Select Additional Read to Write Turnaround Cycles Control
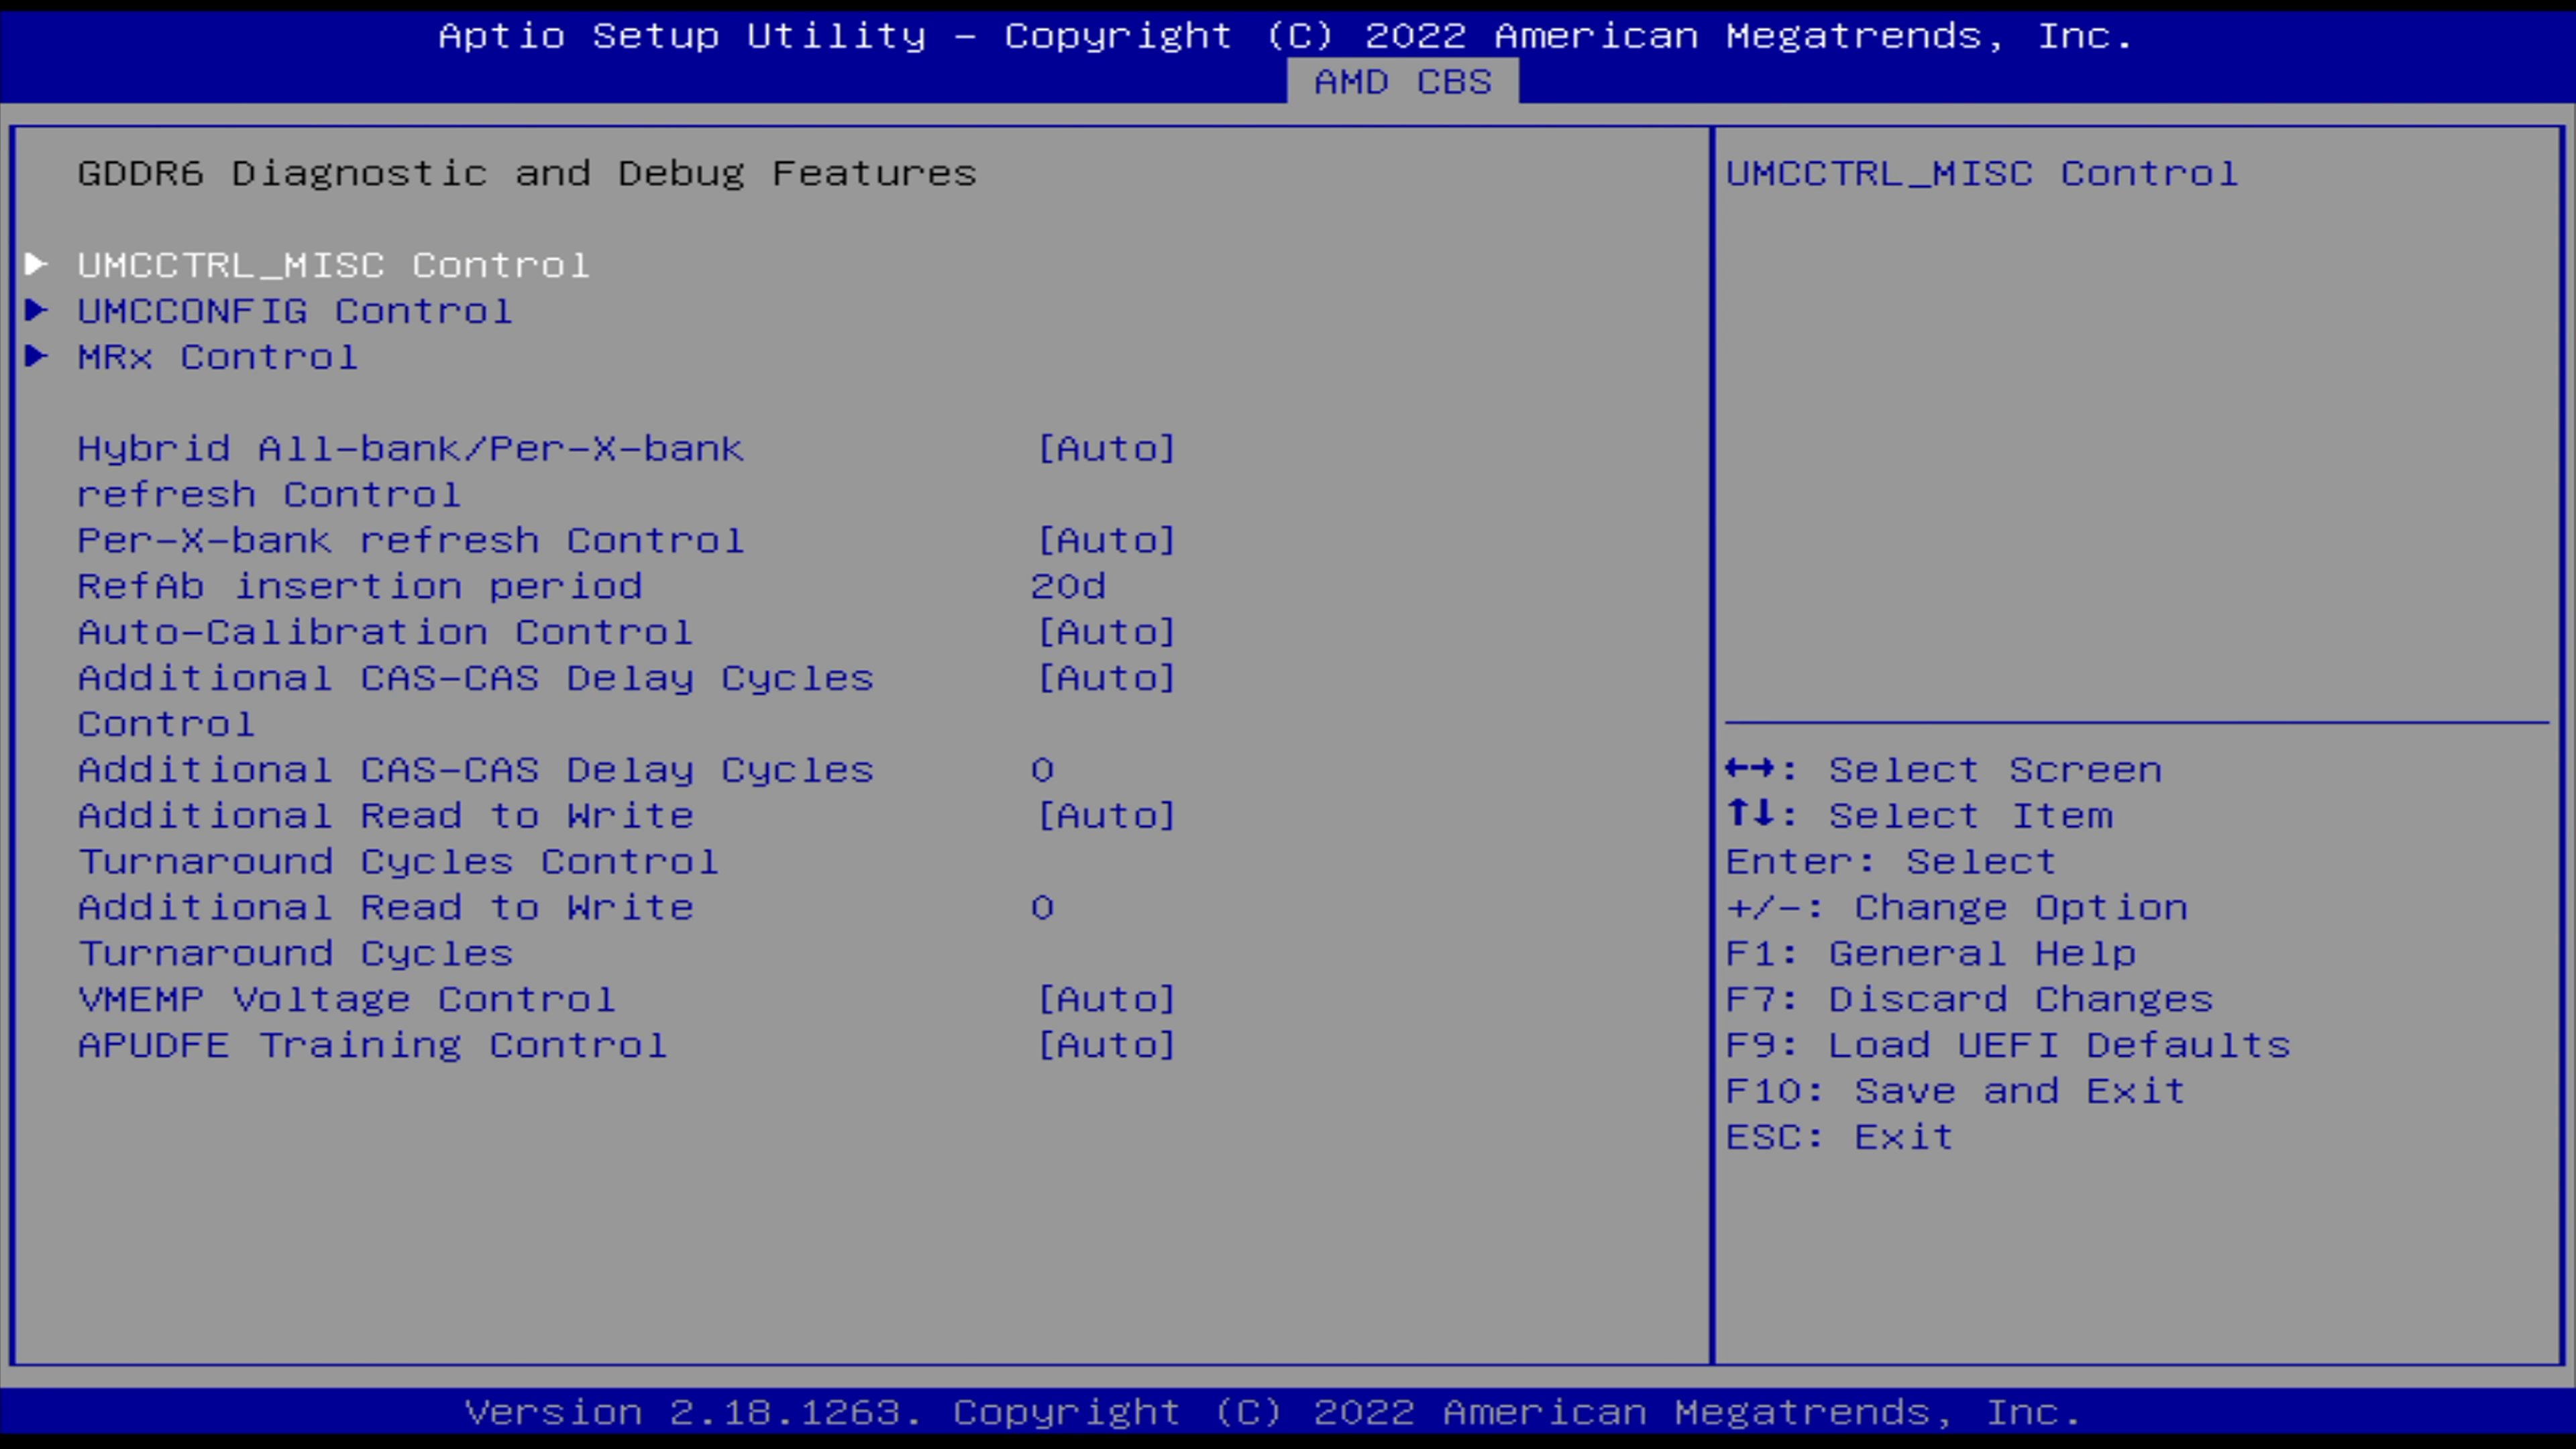The width and height of the screenshot is (2576, 1449). point(399,839)
